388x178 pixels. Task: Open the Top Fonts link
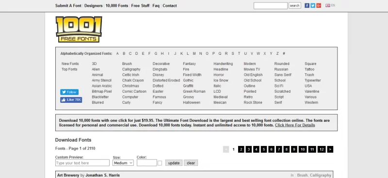click(x=69, y=69)
